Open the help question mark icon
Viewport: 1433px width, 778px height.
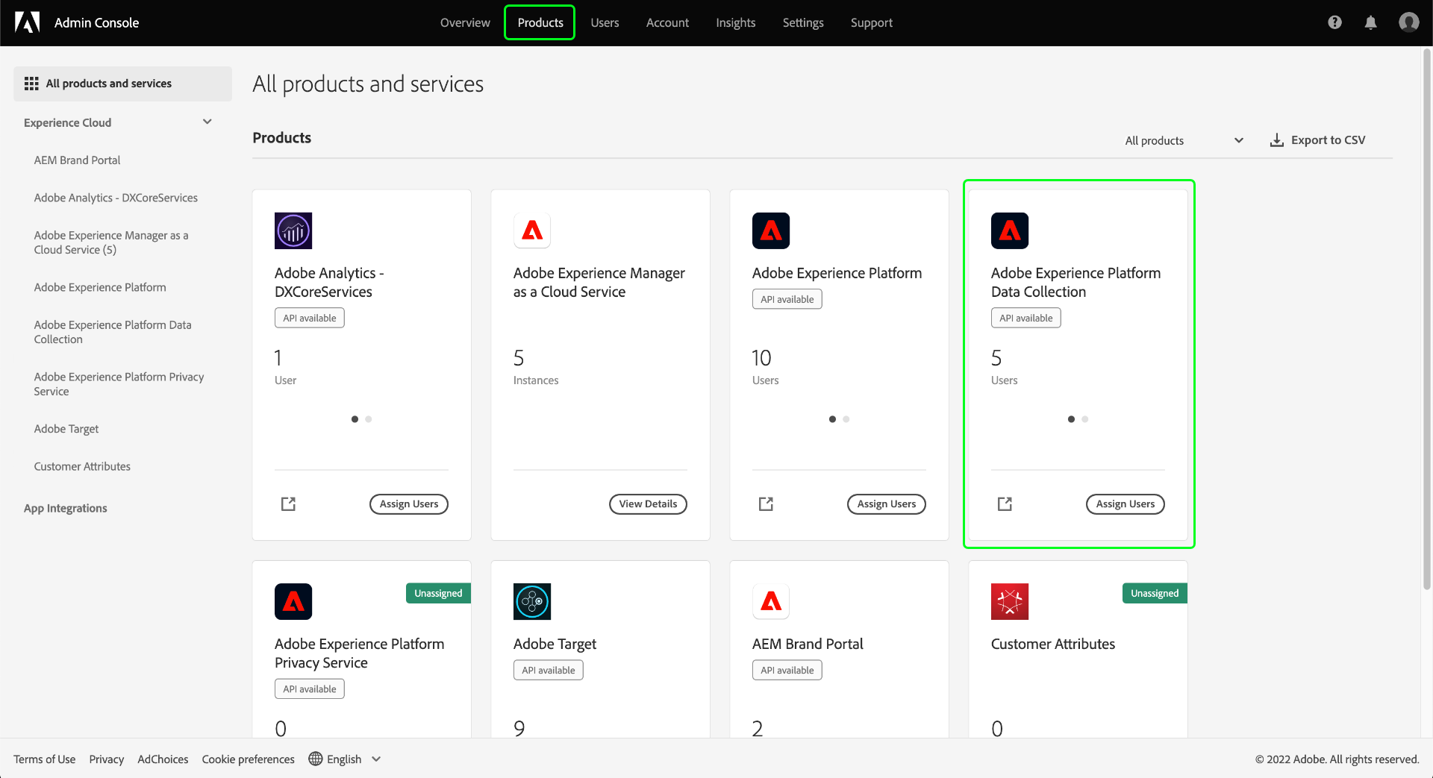(1334, 22)
